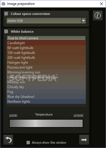
Task: Click the next arrow button
Action: click(x=84, y=140)
